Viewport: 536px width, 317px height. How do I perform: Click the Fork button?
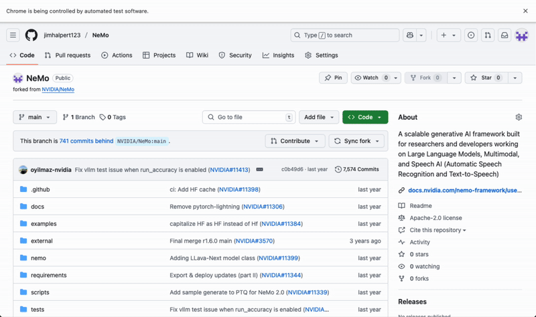[x=425, y=78]
